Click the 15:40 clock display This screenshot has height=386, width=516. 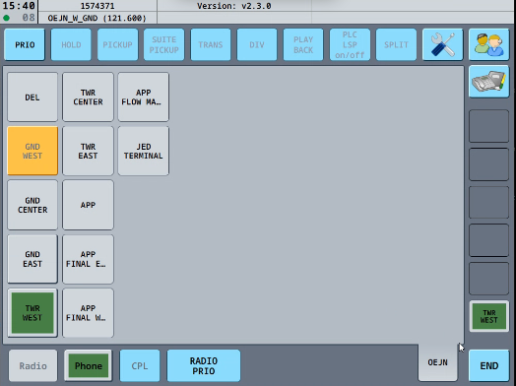coord(19,6)
